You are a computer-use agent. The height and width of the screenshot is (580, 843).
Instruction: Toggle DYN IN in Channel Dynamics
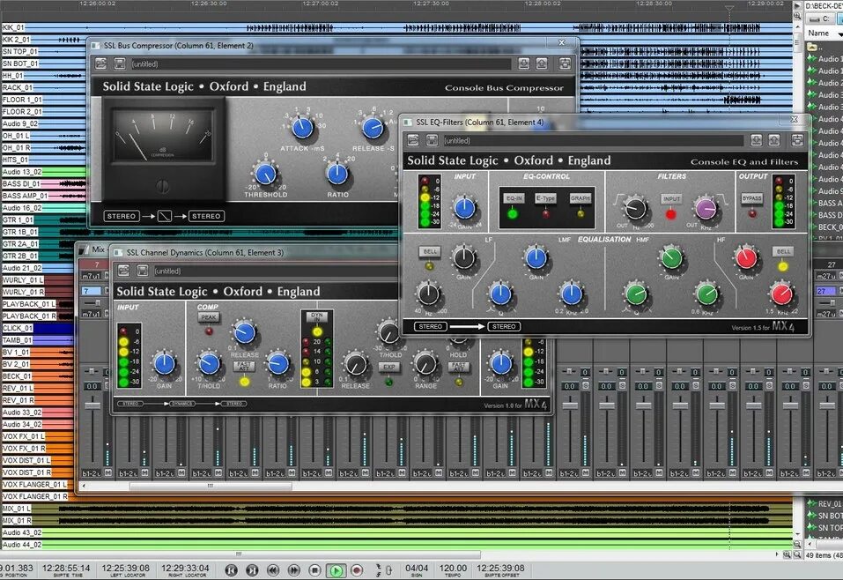317,316
